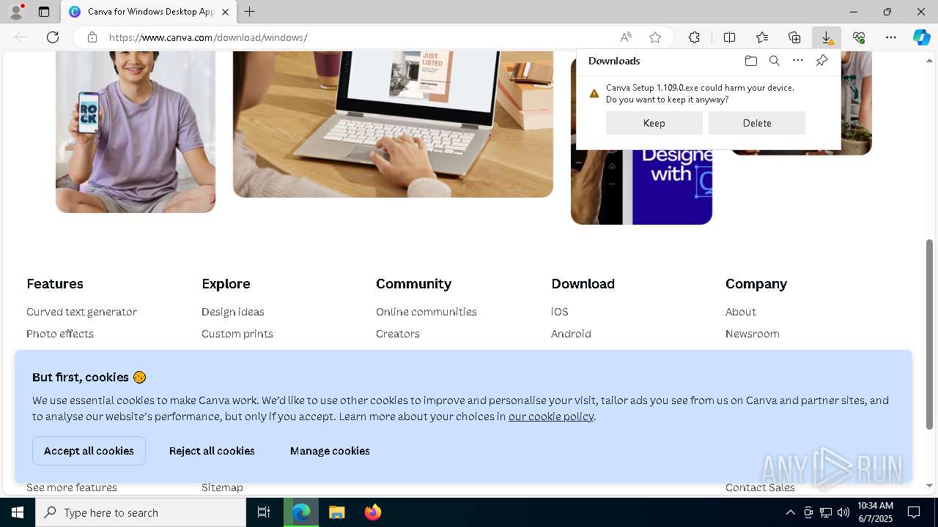The width and height of the screenshot is (938, 527).
Task: Open Creators link
Action: [398, 334]
